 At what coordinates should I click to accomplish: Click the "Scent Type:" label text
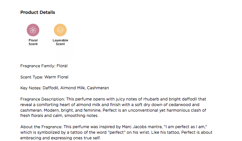coord(32,77)
